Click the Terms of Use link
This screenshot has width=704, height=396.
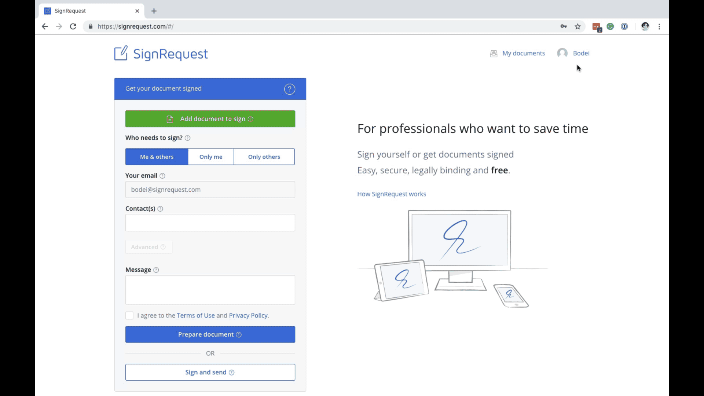[x=196, y=315]
